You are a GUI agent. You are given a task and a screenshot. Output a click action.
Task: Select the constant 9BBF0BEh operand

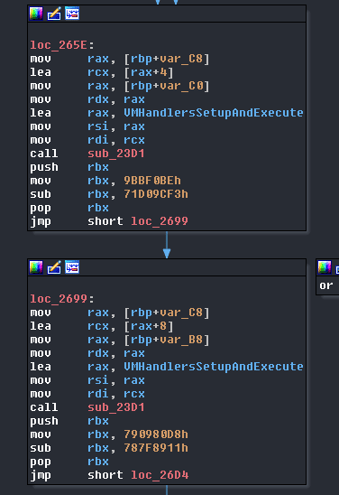152,181
